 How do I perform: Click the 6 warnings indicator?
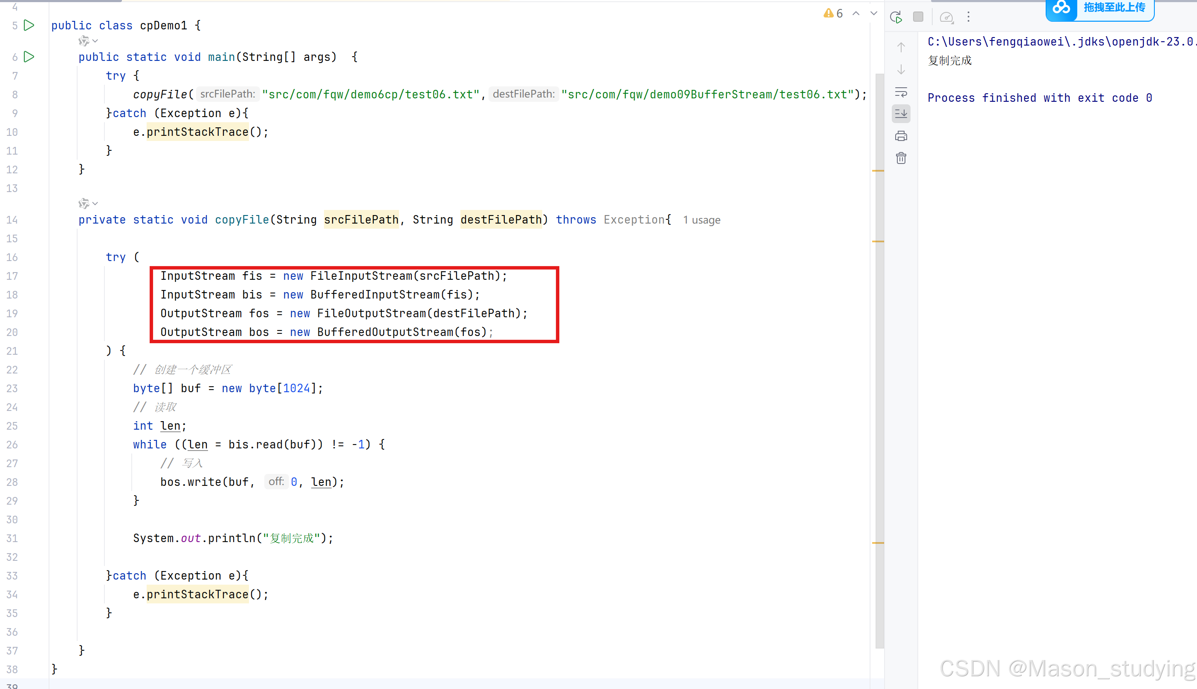[833, 13]
